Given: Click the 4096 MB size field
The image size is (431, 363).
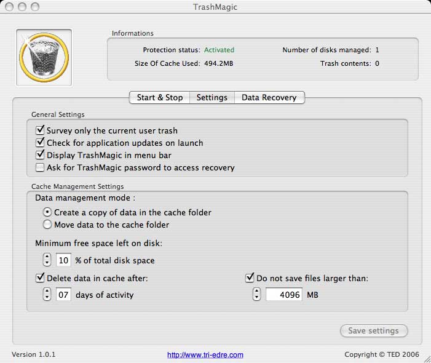Looking at the screenshot, I should click(284, 295).
